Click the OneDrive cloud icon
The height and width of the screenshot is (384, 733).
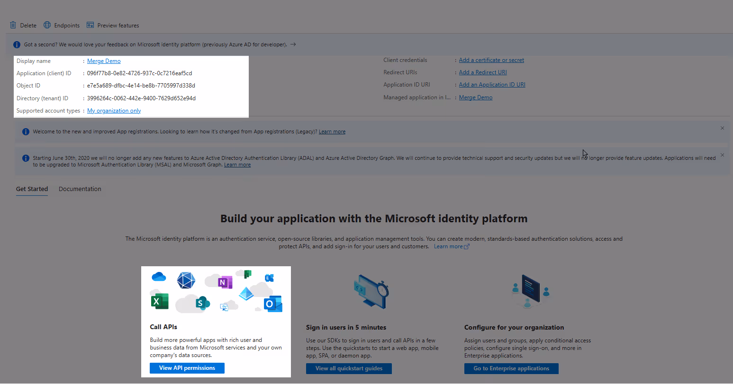(x=158, y=277)
